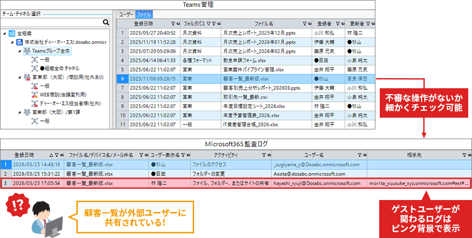Open filter dropdown on フォルダパス column
The image size is (472, 238).
(x=209, y=24)
